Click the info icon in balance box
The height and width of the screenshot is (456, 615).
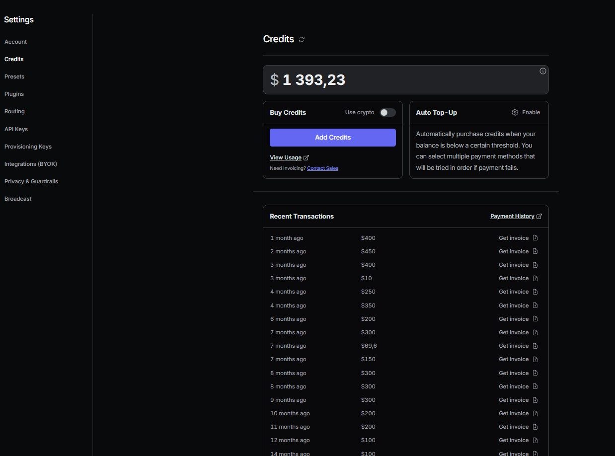542,71
